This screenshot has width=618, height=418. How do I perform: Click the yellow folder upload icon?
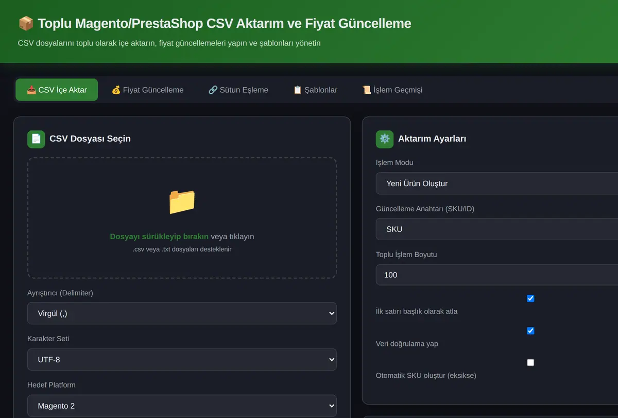pyautogui.click(x=182, y=202)
